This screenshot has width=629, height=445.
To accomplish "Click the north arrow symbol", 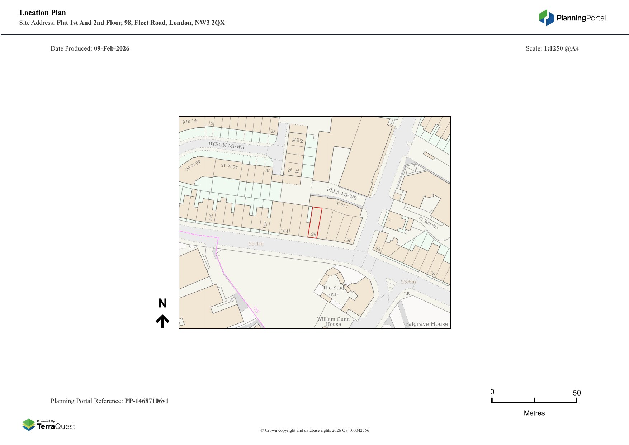I will tap(162, 321).
